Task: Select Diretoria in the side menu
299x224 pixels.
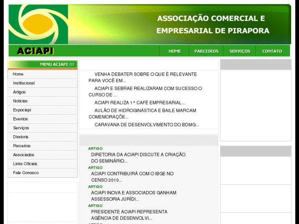Action: pyautogui.click(x=42, y=137)
